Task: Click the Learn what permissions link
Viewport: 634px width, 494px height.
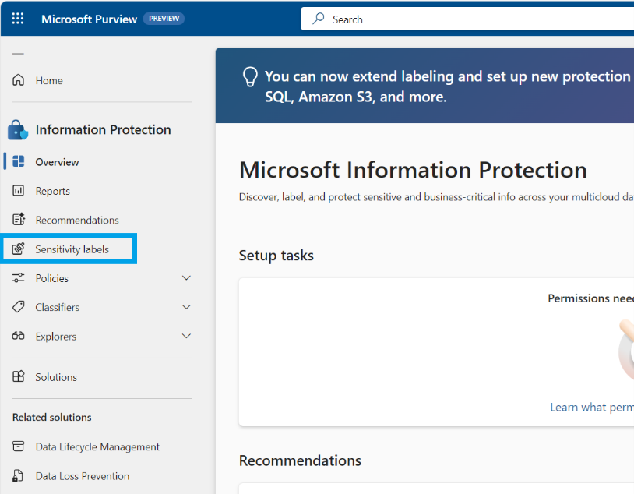Action: (591, 407)
